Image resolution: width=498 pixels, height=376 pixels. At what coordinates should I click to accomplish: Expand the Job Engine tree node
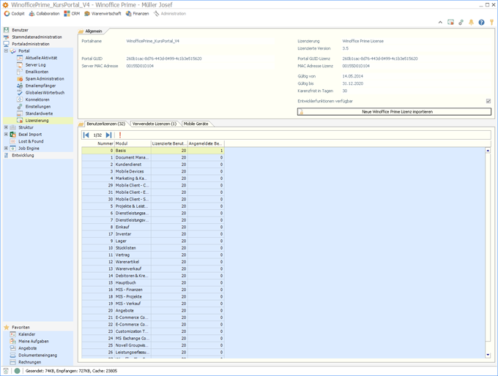coord(6,148)
